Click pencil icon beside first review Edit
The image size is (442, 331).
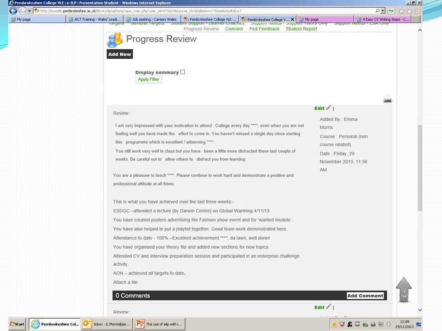click(329, 108)
